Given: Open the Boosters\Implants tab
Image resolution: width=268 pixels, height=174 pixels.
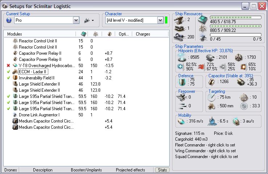Looking at the screenshot, I should click(x=86, y=170).
